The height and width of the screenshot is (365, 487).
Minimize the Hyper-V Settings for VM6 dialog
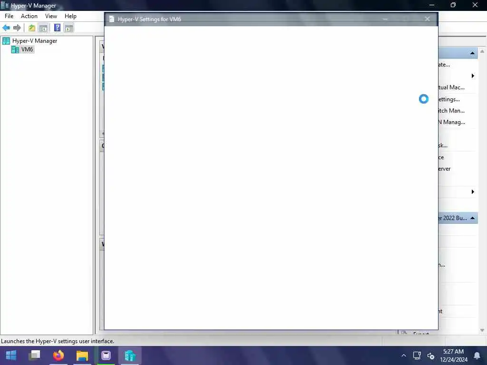[385, 19]
